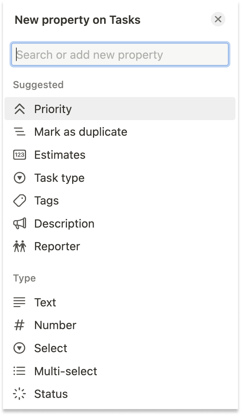Click the Select type dropdown-circle icon
This screenshot has width=241, height=415.
click(19, 348)
